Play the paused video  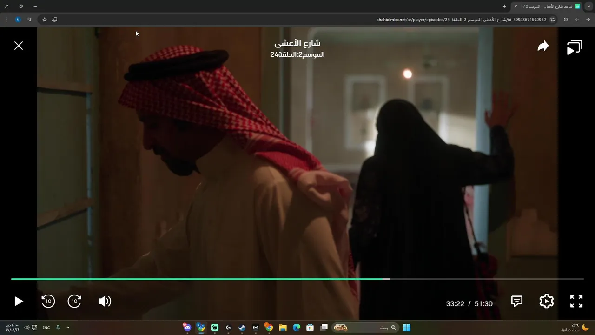tap(19, 301)
